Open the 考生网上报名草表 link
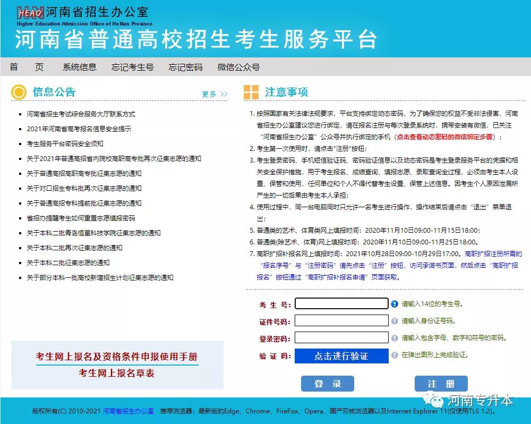Screen dimensions: 531x424 pyautogui.click(x=117, y=373)
